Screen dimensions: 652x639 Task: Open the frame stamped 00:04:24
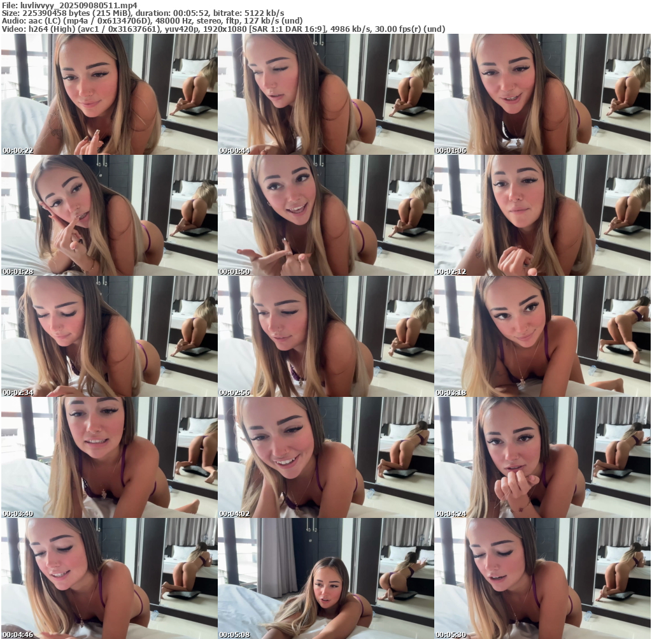pos(542,457)
